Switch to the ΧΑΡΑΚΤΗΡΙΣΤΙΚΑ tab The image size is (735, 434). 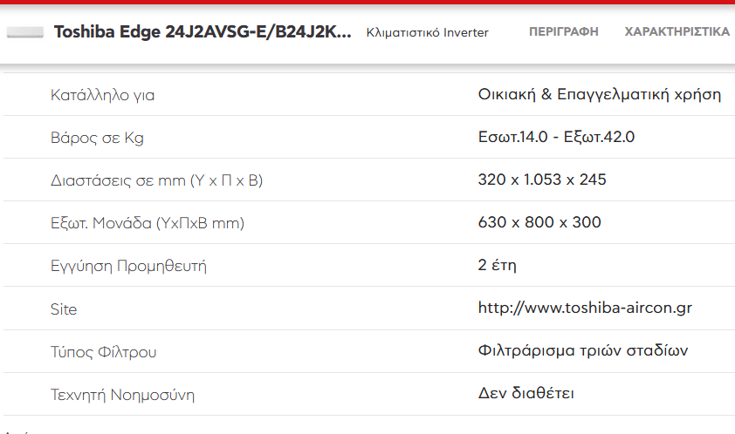tap(677, 32)
